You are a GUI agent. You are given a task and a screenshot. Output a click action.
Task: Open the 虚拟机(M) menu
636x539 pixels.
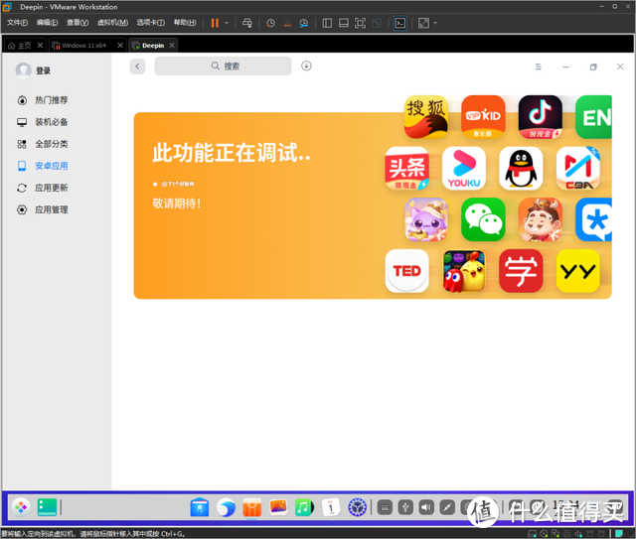112,23
